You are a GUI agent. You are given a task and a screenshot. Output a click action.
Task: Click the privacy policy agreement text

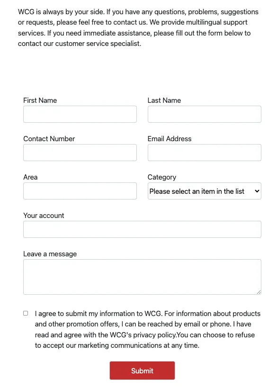[148, 329]
